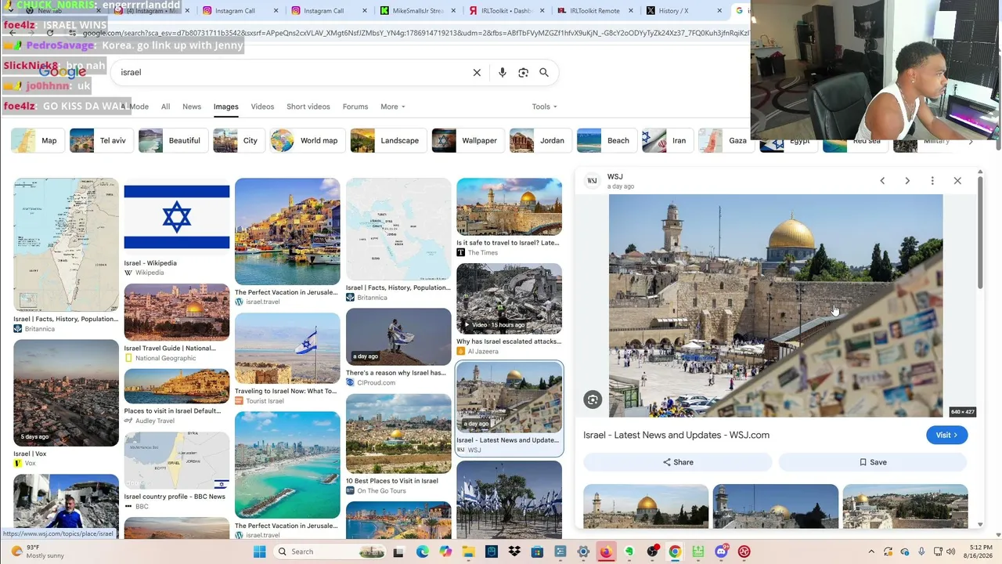1002x564 pixels.
Task: Open the National Geographic travel guide image
Action: 177,313
